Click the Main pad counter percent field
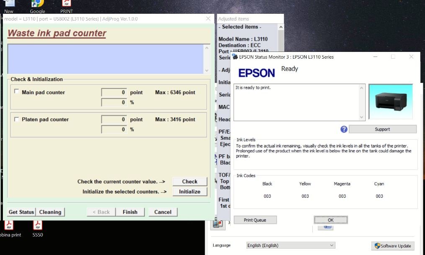Viewport: 425px width, 255px height. [114, 102]
